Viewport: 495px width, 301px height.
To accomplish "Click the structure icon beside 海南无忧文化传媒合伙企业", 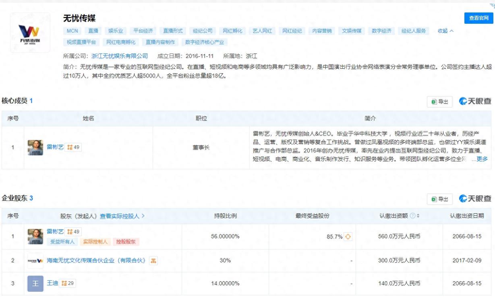I will coord(153,261).
